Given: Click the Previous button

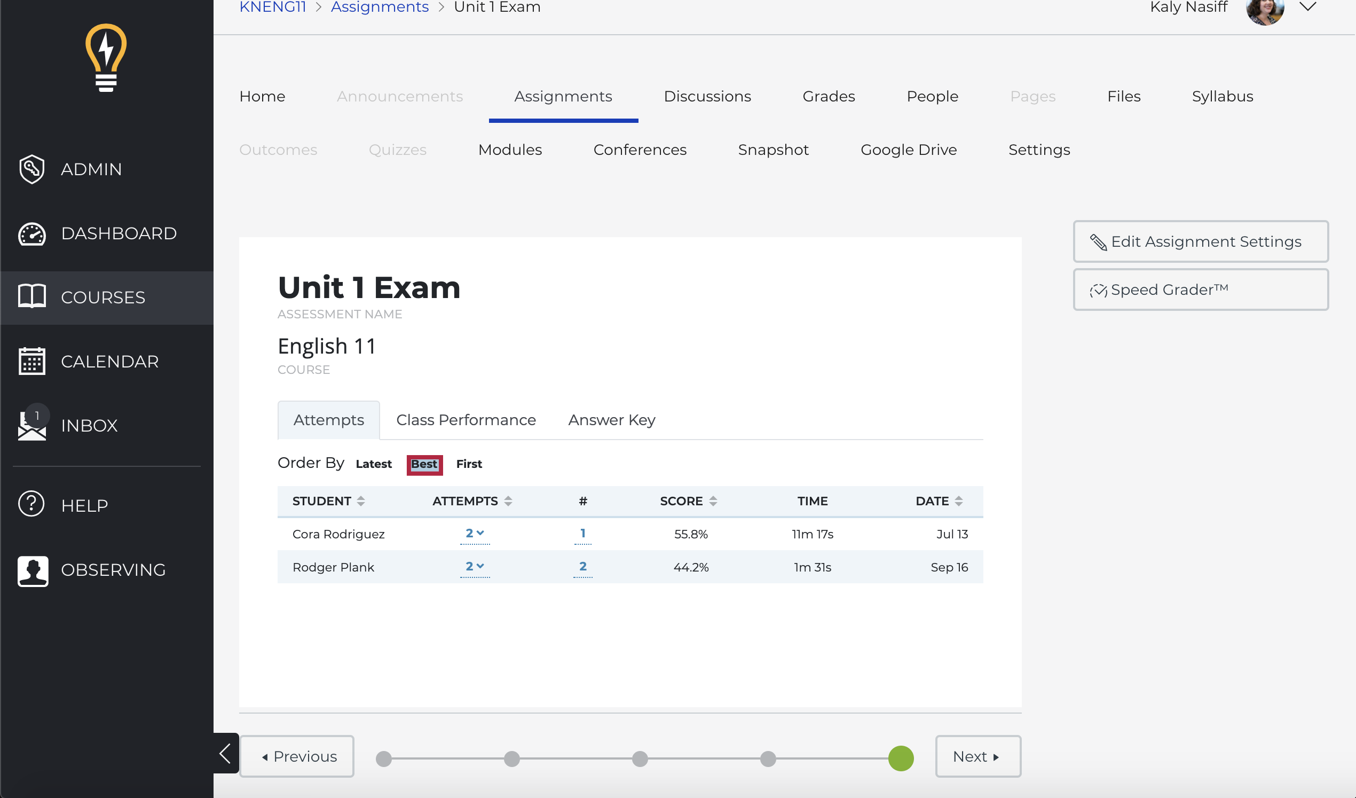Looking at the screenshot, I should (296, 756).
